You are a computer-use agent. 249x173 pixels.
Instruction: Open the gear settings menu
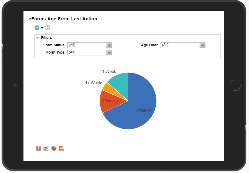click(37, 28)
